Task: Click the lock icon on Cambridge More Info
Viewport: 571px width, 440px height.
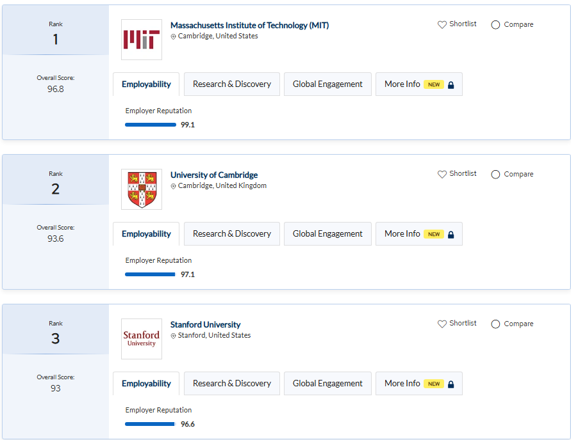Action: click(x=451, y=235)
